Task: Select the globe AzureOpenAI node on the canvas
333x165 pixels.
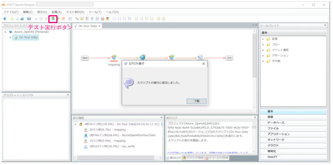Action: (142, 58)
